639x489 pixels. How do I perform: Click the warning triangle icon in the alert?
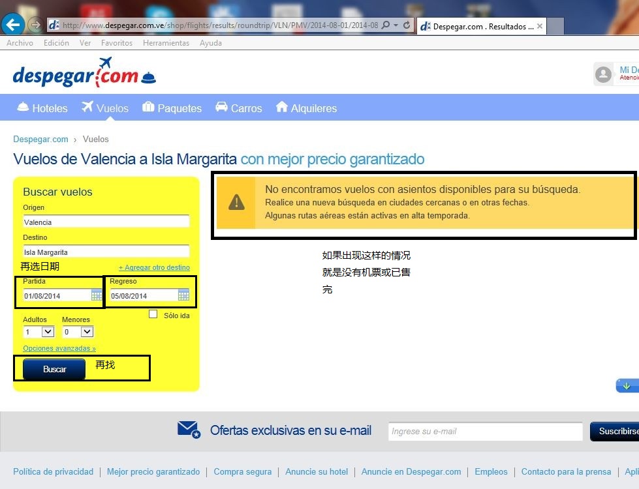point(236,202)
